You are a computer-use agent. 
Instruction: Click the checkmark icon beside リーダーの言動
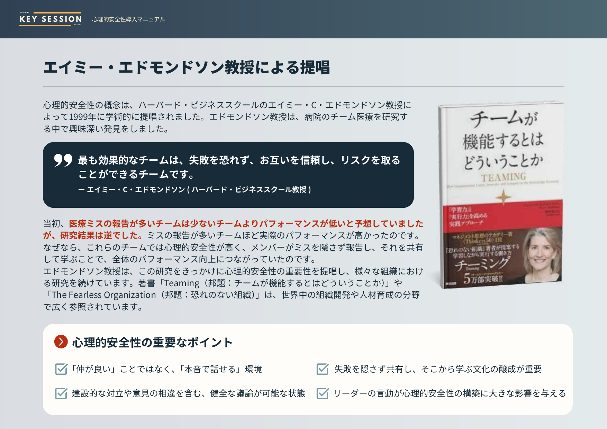[x=322, y=393]
